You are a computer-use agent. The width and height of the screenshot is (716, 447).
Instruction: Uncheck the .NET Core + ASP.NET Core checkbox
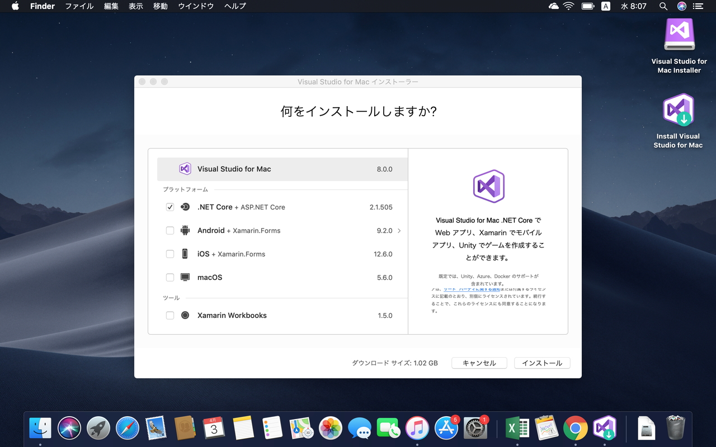click(169, 207)
